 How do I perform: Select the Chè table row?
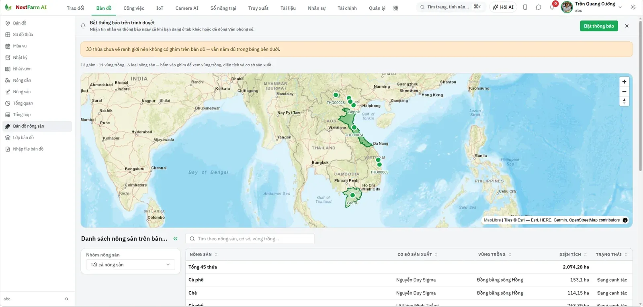coord(409,293)
